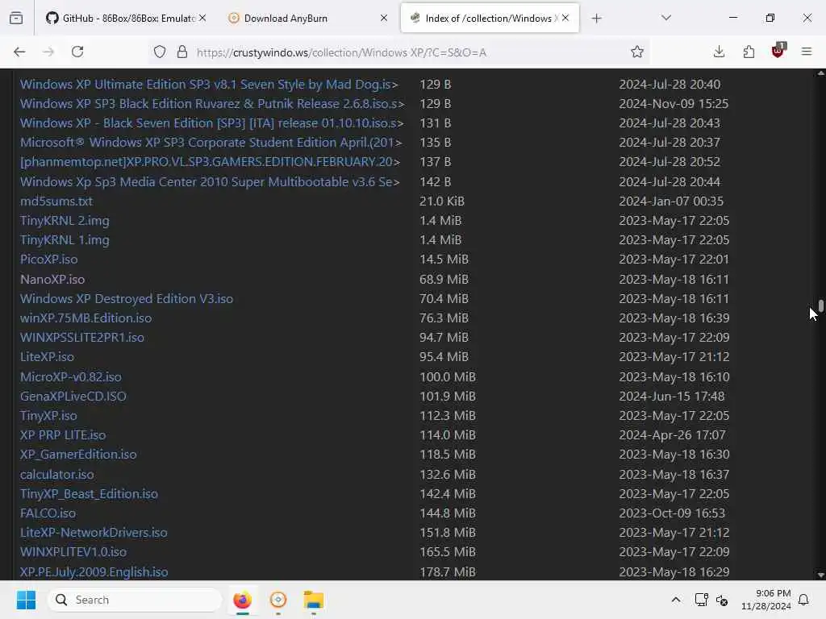Open the Firefox application menu
Screen dimensions: 826x619
pos(807,52)
